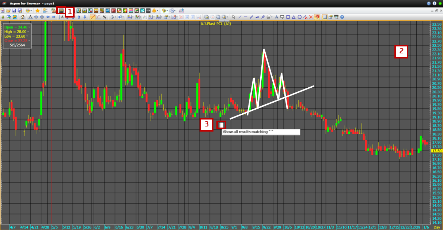Toggle the linear scale mode

pyautogui.click(x=92, y=17)
